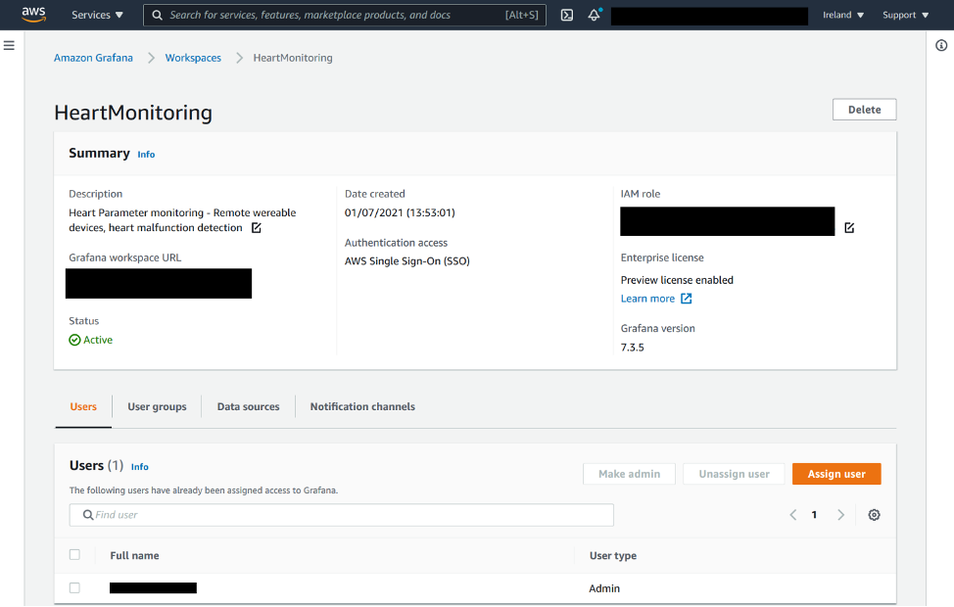Viewport: 954px width, 607px height.
Task: Open Learn more external link icon
Action: tap(686, 299)
